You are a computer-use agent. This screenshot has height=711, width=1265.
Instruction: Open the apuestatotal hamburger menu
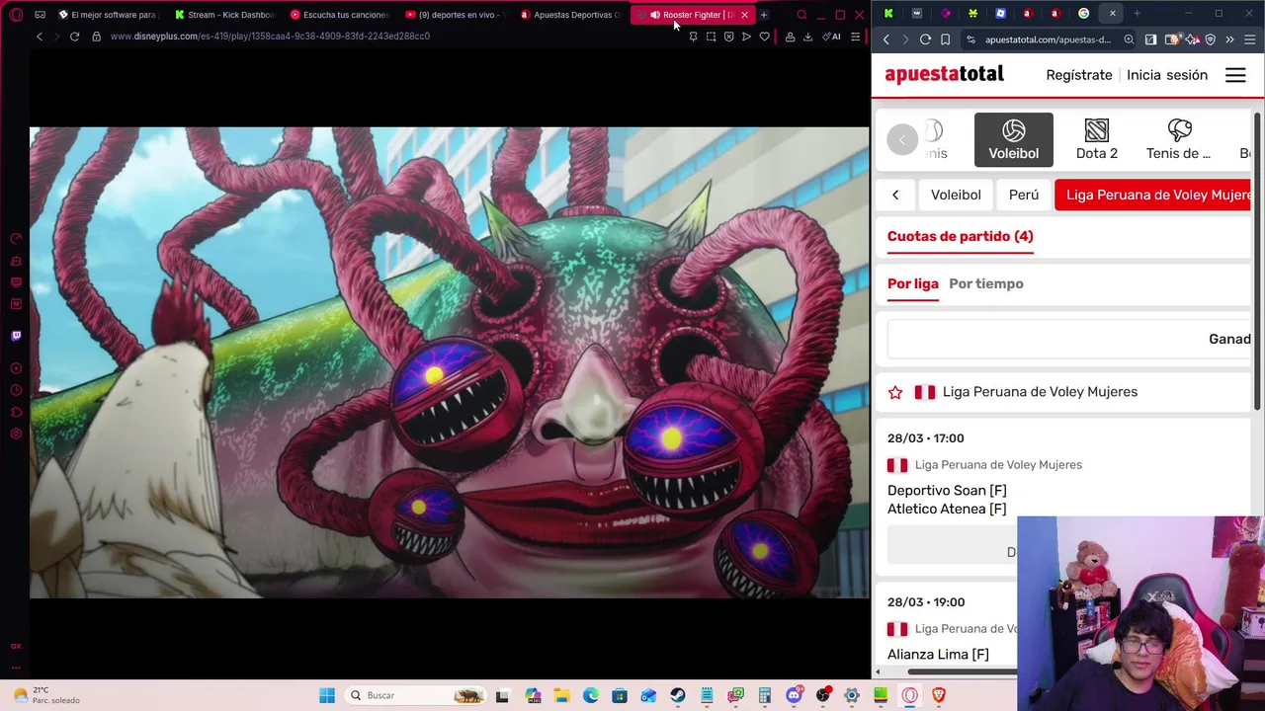point(1235,75)
